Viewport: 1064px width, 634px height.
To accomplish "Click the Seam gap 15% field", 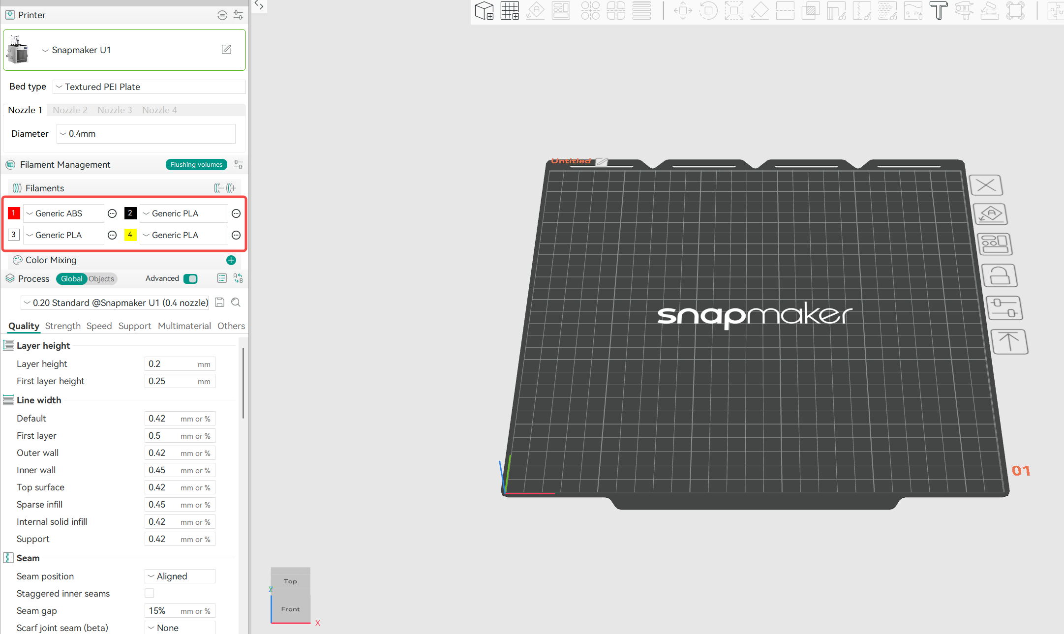I will 180,611.
